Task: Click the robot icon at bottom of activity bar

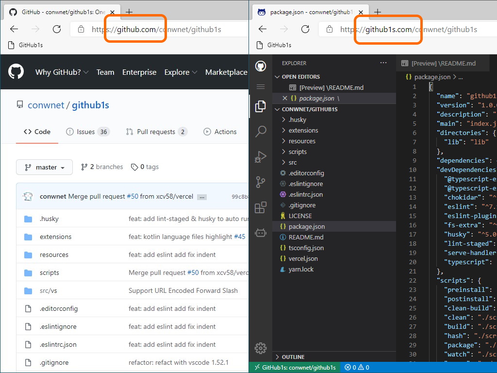Action: (261, 233)
